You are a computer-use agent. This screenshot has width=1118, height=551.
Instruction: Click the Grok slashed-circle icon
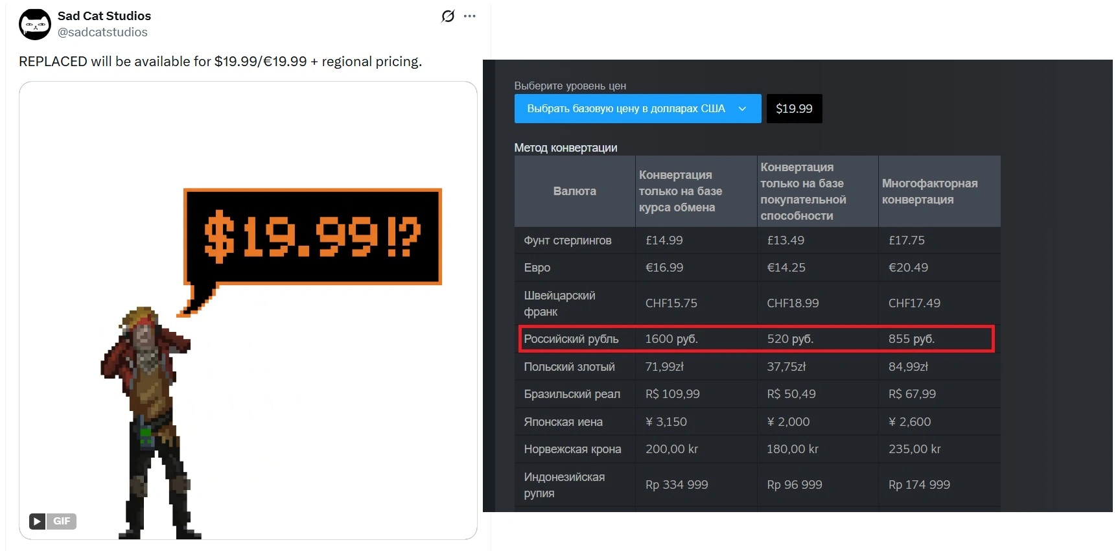pyautogui.click(x=448, y=16)
